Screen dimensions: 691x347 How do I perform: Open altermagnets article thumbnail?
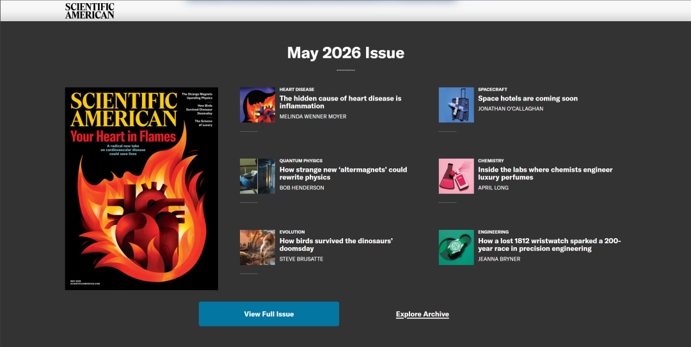(x=257, y=176)
